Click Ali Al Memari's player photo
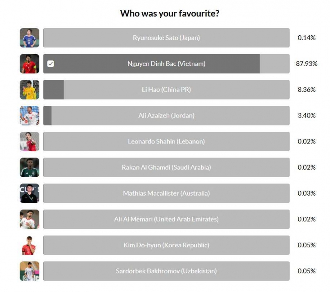The height and width of the screenshot is (292, 330). click(x=29, y=219)
